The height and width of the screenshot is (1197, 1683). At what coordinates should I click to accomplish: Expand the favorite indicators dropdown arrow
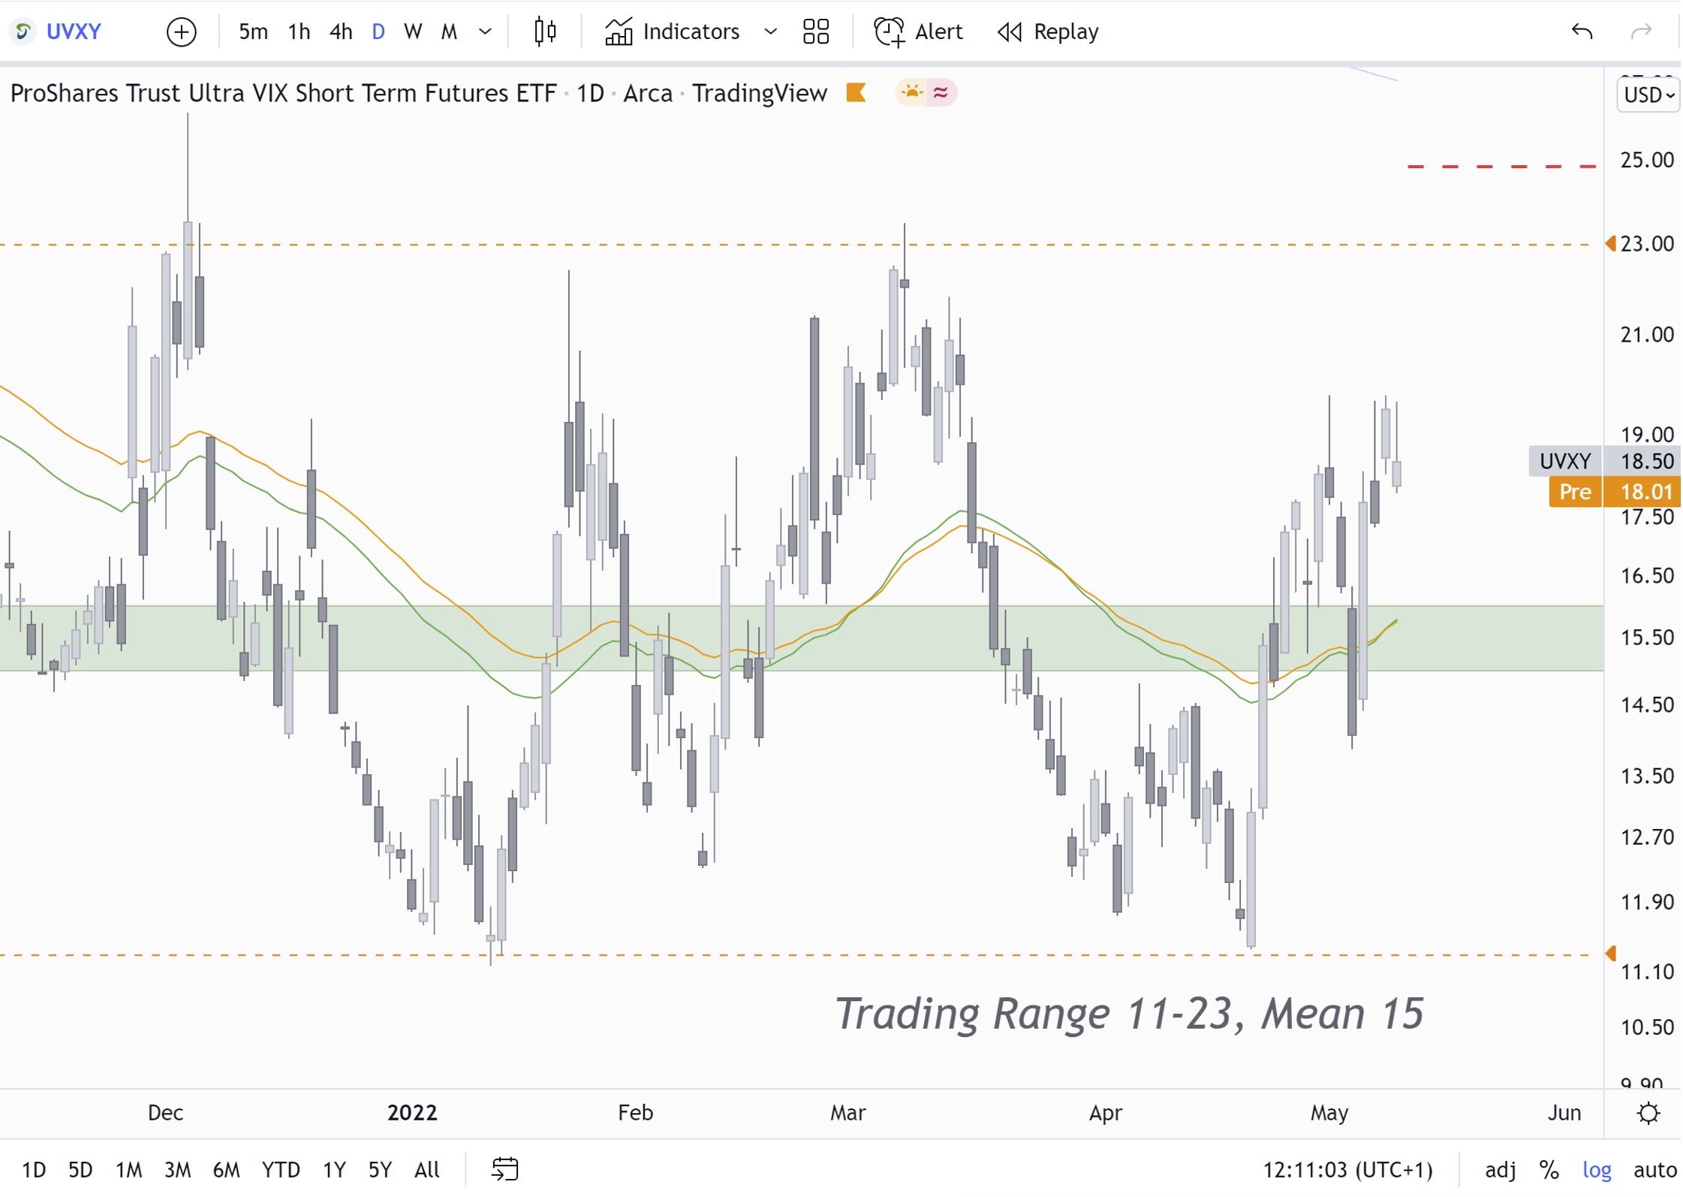[x=770, y=32]
